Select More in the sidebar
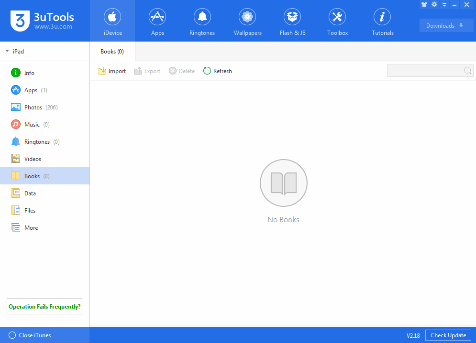This screenshot has height=343, width=476. 44,228
